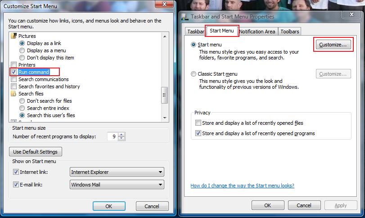Click Customize button for Classic Start menu
Image resolution: width=365 pixels, height=218 pixels.
[x=333, y=74]
